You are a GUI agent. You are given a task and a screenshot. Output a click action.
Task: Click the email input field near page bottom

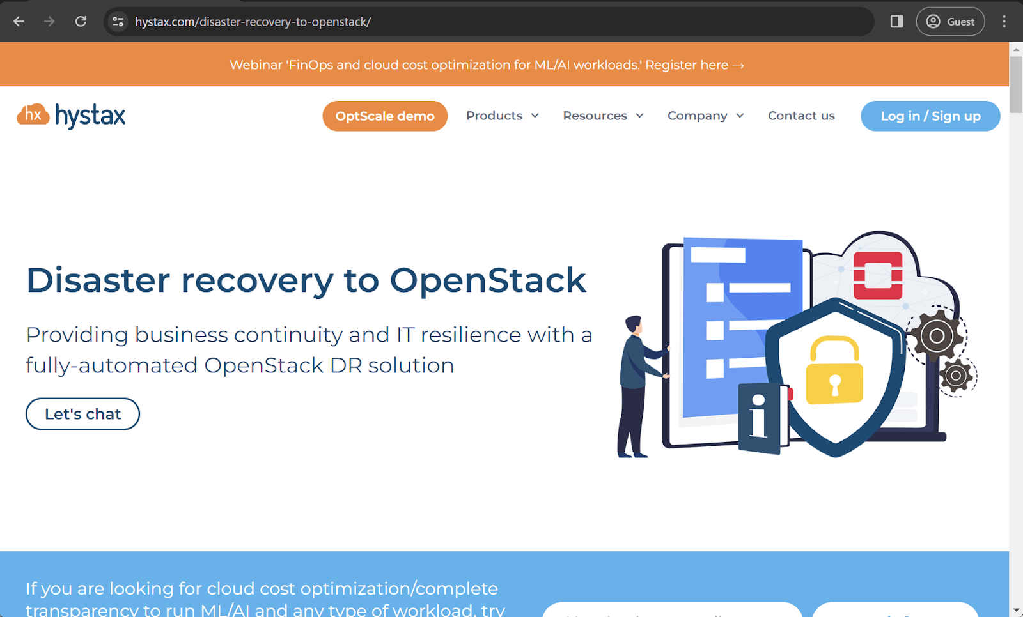click(x=673, y=612)
